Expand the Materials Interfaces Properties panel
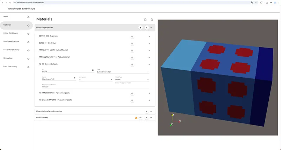 click(x=151, y=111)
